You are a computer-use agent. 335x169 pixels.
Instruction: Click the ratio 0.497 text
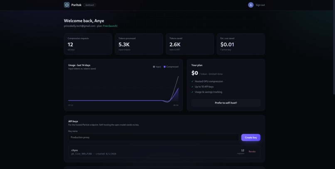pos(175,50)
